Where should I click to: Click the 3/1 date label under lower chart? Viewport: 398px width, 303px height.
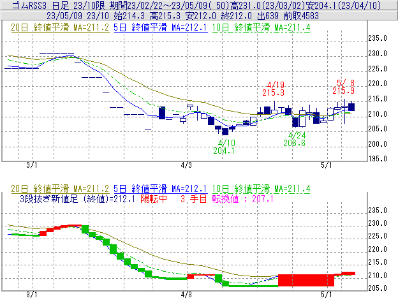point(32,295)
